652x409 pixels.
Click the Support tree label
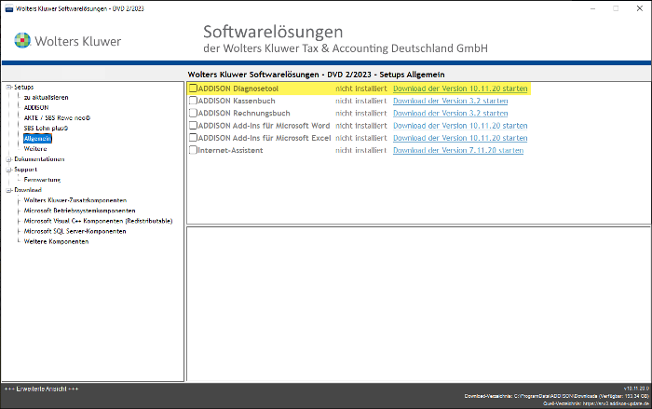(26, 170)
